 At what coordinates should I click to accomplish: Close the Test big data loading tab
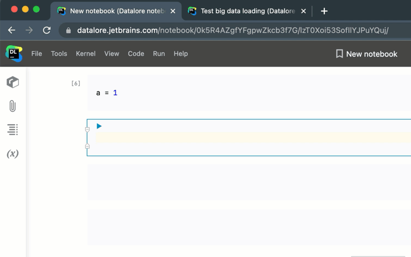point(303,11)
